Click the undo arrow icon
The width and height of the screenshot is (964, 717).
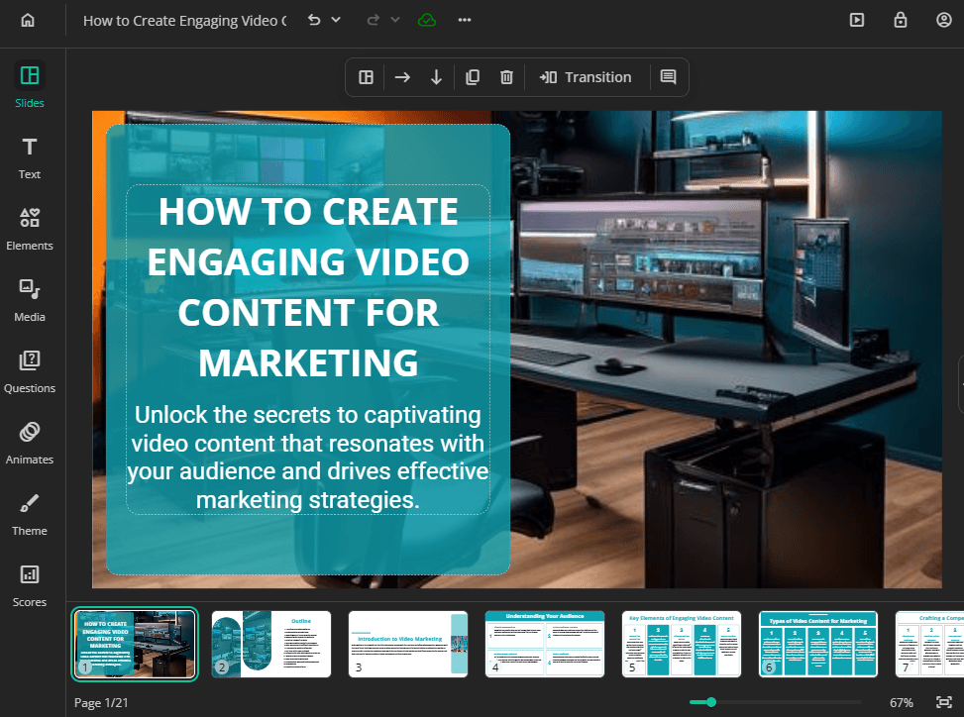pyautogui.click(x=314, y=20)
